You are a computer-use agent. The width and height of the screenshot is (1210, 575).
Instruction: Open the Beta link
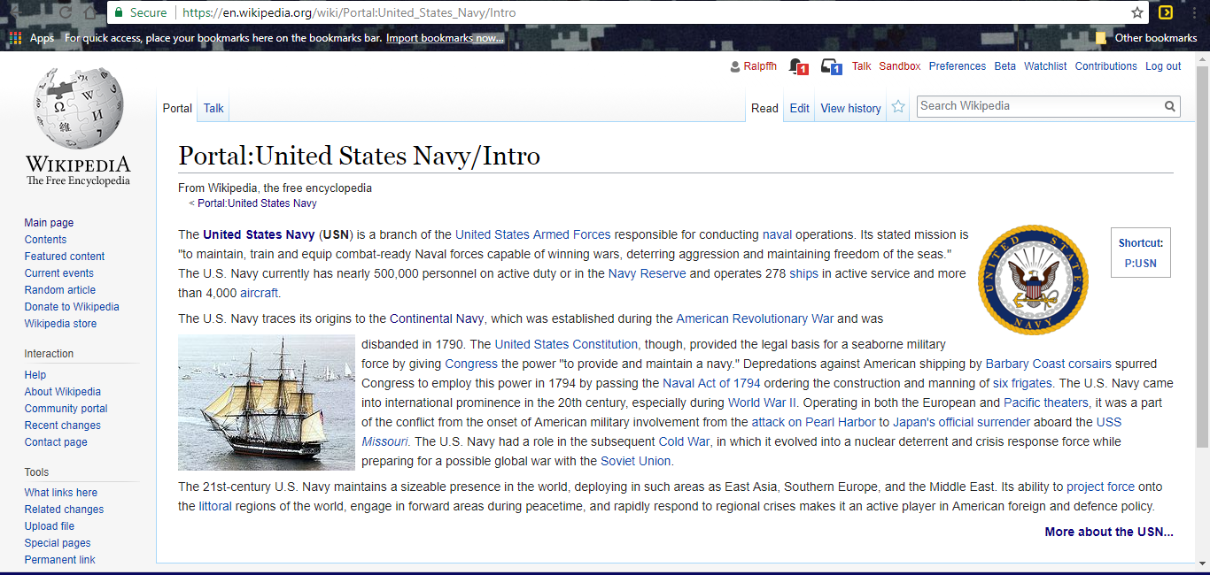click(x=1004, y=66)
